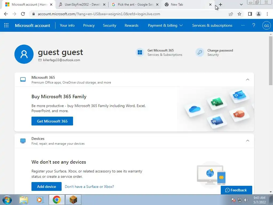Click the Devices monitor icon
The height and width of the screenshot is (205, 273).
click(23, 141)
